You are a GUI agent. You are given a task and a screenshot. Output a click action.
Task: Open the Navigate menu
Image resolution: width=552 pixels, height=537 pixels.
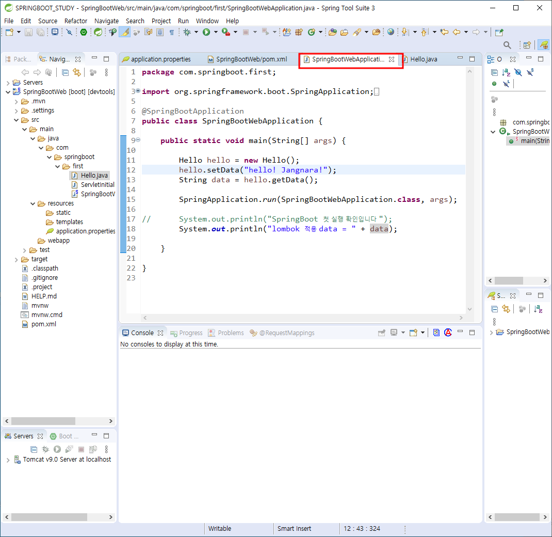pyautogui.click(x=106, y=21)
